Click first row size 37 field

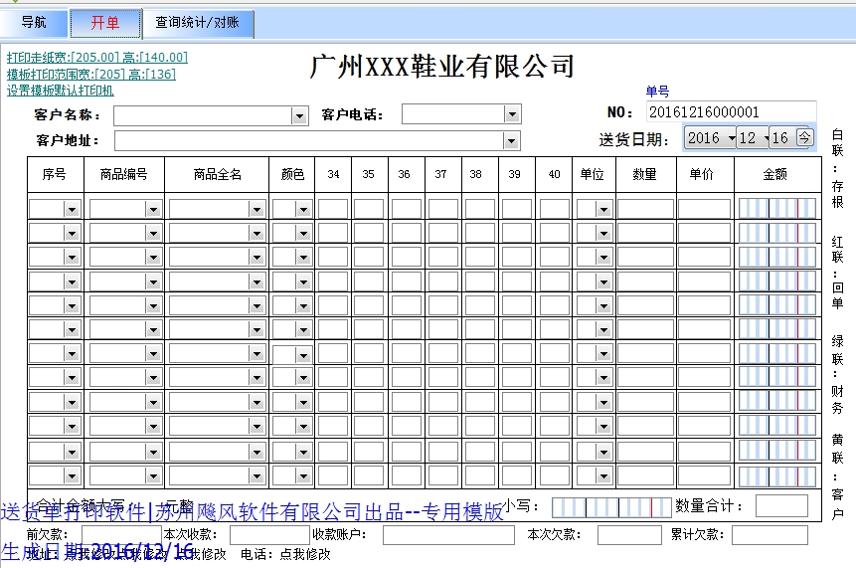pyautogui.click(x=442, y=209)
